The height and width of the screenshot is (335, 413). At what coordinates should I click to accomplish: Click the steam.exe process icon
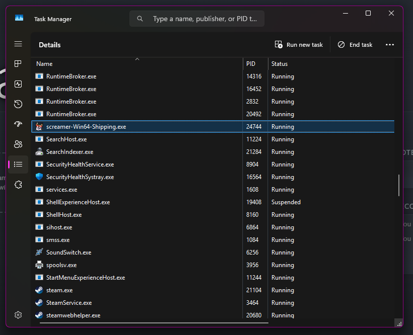[39, 290]
